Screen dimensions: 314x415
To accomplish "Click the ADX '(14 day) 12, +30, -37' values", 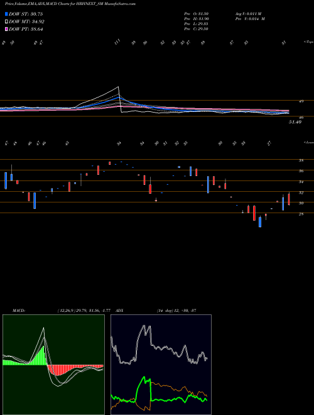I will click(x=176, y=311).
